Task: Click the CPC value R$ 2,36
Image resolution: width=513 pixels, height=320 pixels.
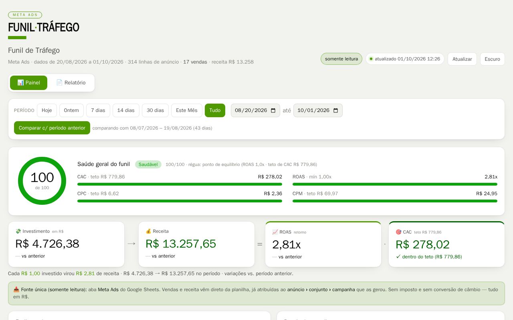Action: pos(273,194)
